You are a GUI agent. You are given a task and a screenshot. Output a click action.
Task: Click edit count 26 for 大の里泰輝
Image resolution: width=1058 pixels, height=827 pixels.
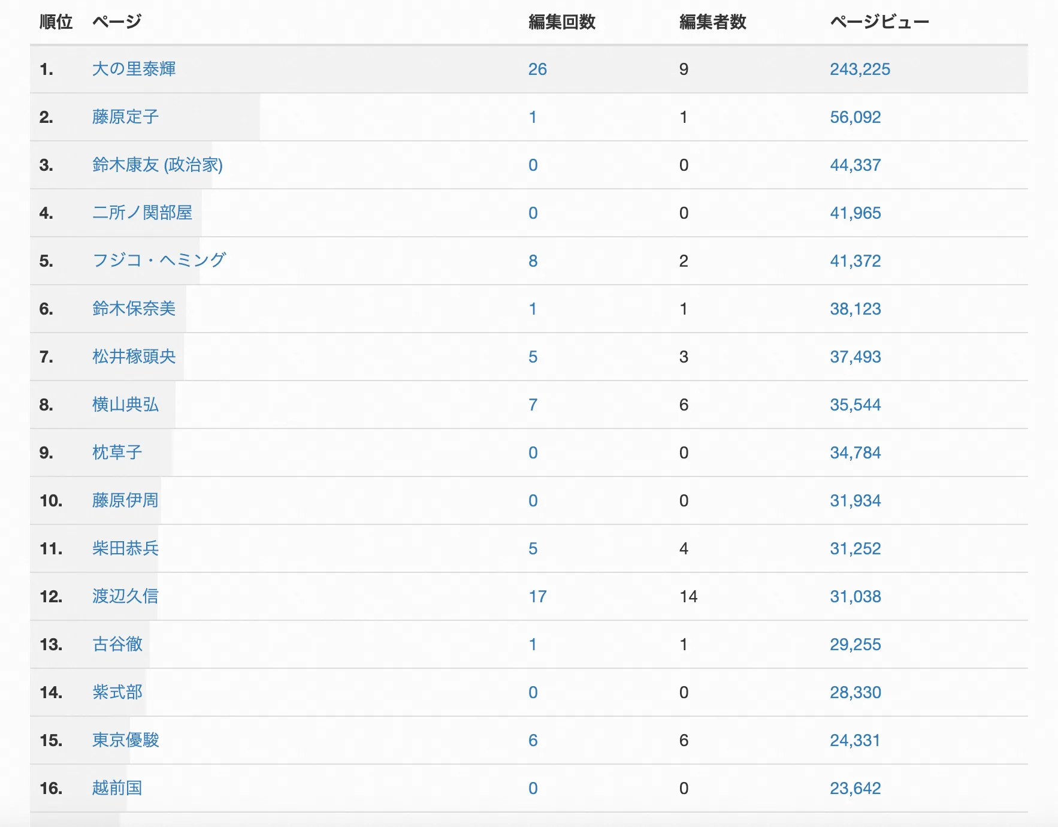pyautogui.click(x=537, y=69)
